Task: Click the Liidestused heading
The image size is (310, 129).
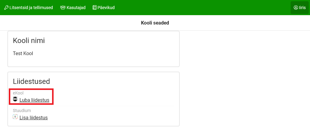Action: pyautogui.click(x=31, y=81)
